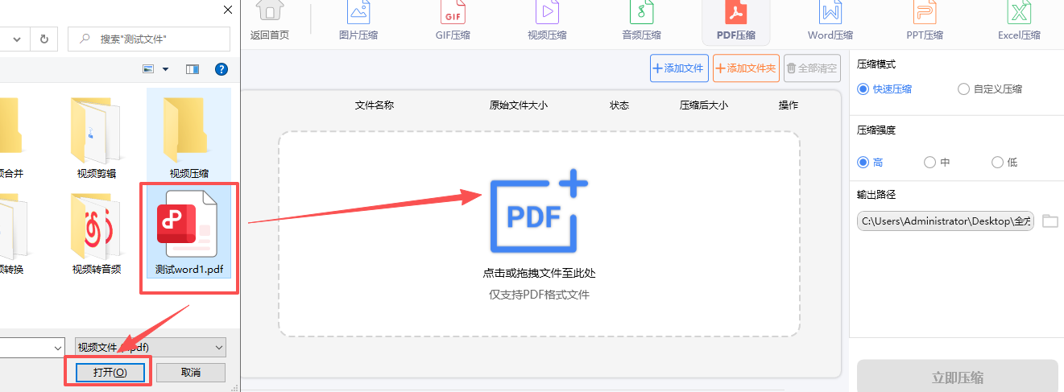Open the file type filter dropdown
The image size is (1064, 392).
click(150, 347)
